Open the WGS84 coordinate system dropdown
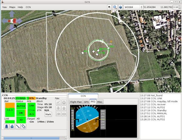The image size is (182, 140). [133, 7]
